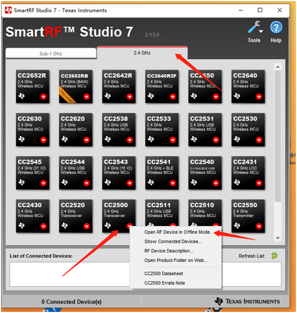The height and width of the screenshot is (313, 297).
Task: Expand red dropdown arrow on CC2530 tile
Action: [259, 140]
